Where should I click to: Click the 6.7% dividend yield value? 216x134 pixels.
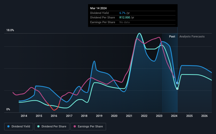pos(122,13)
